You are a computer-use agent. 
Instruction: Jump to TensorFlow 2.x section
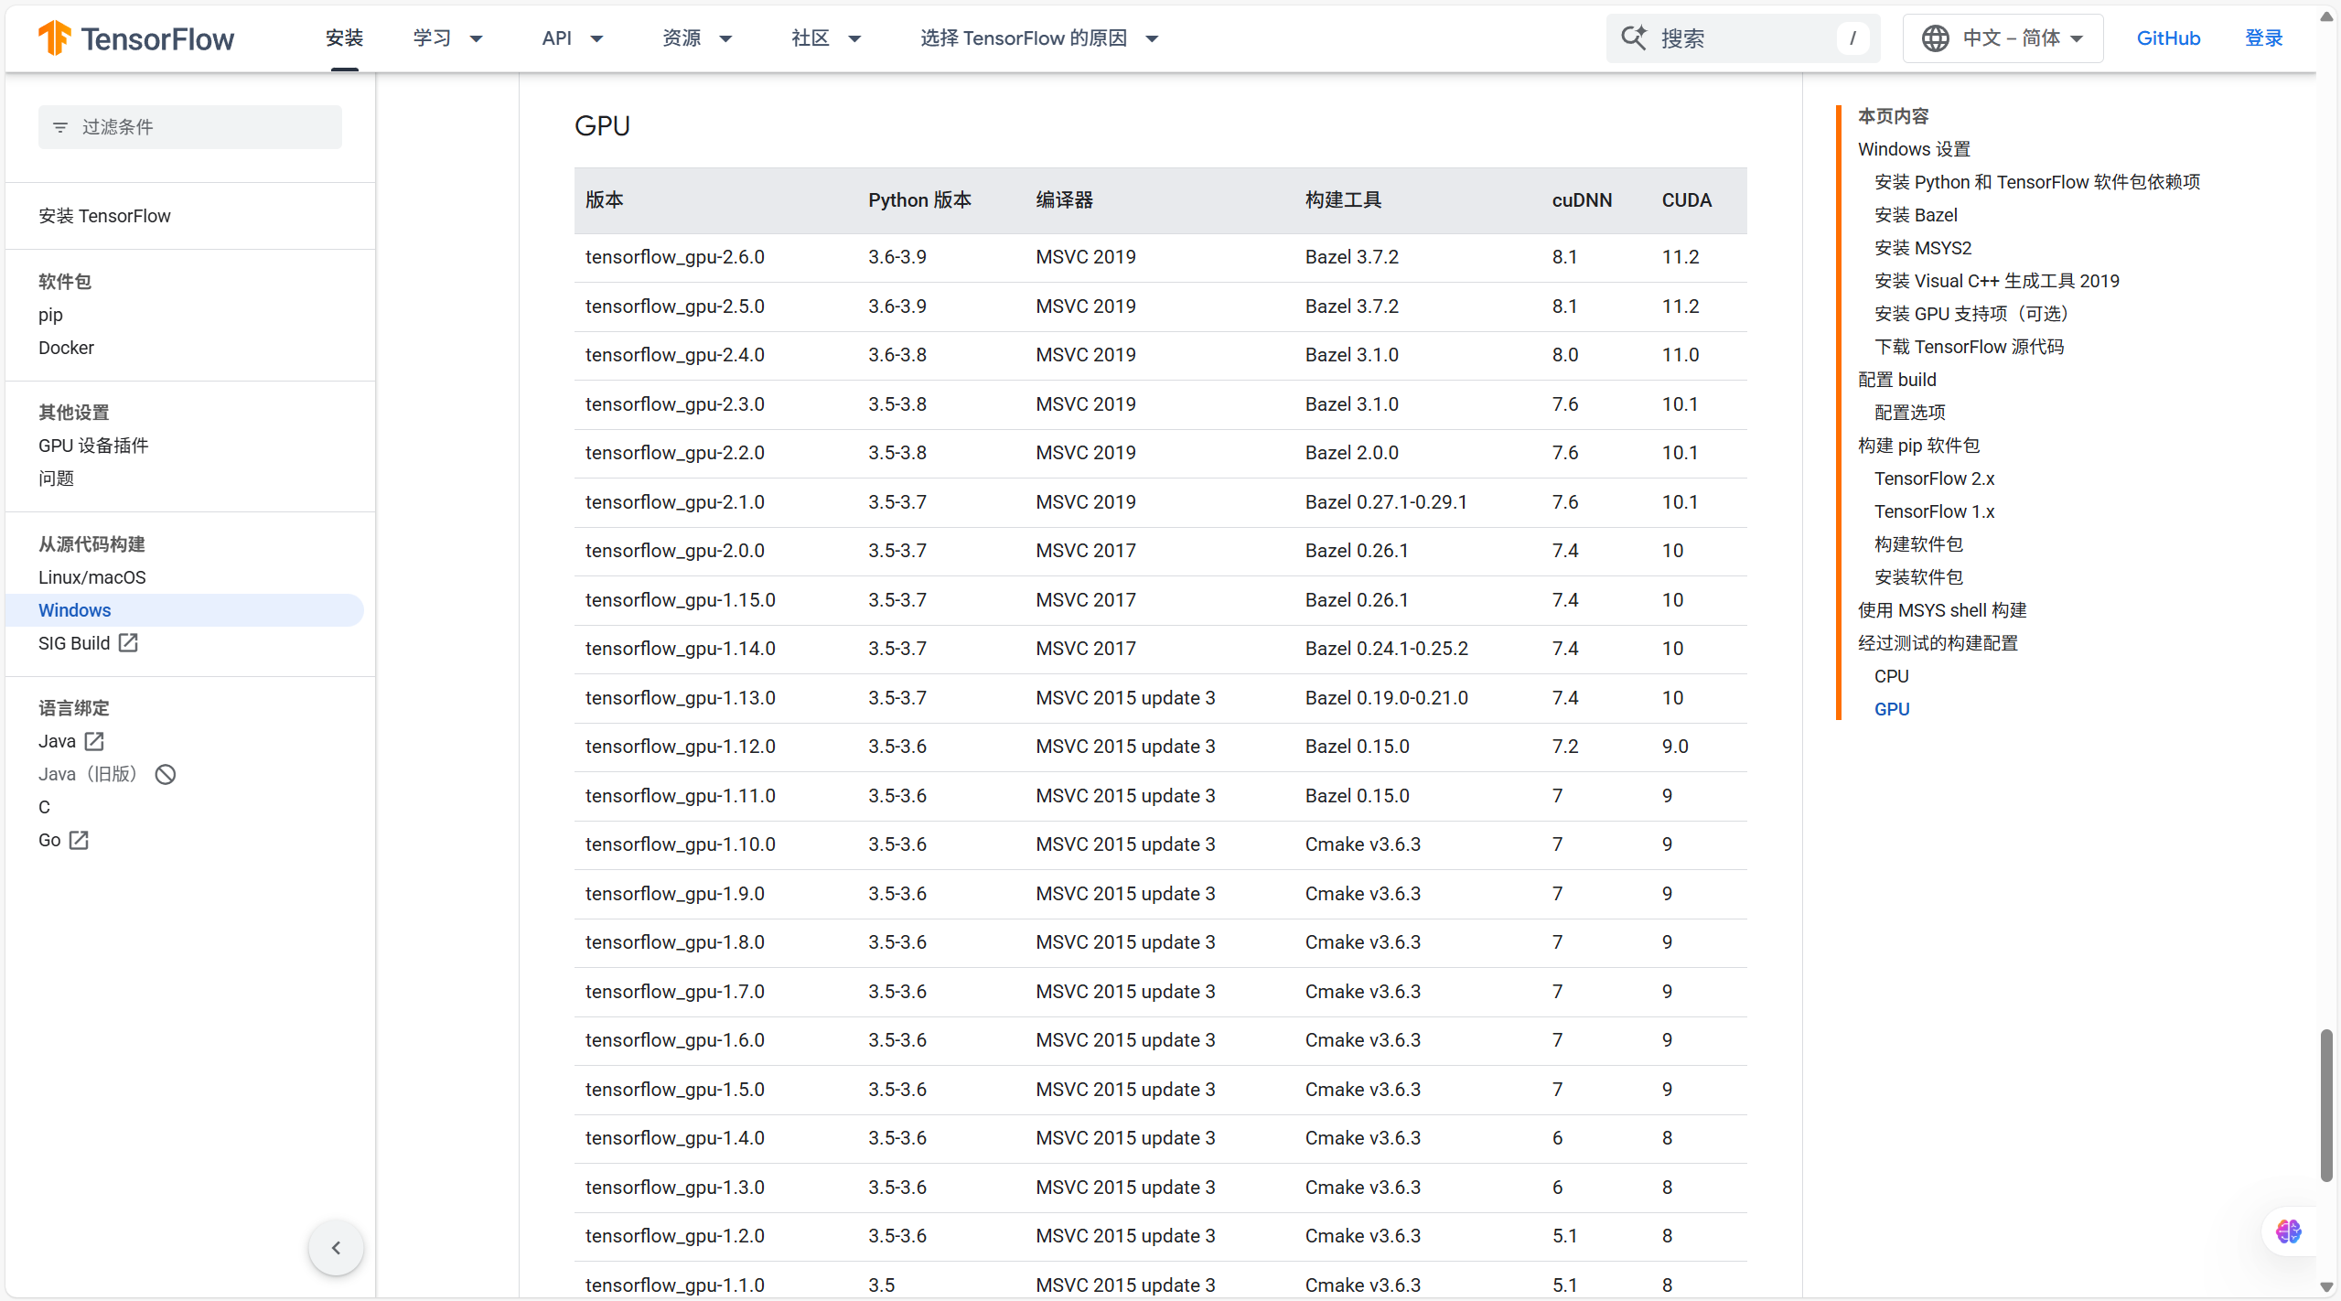pos(1934,478)
